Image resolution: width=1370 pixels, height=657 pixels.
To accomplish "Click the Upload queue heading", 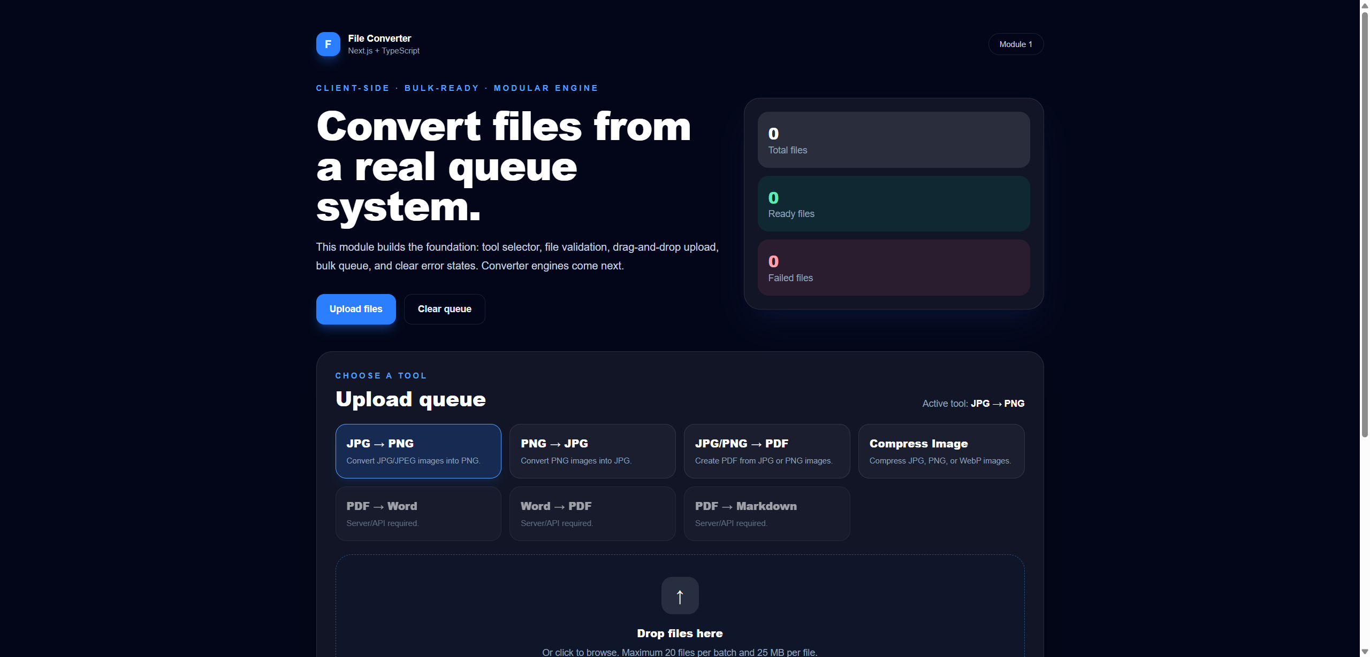I will click(410, 399).
